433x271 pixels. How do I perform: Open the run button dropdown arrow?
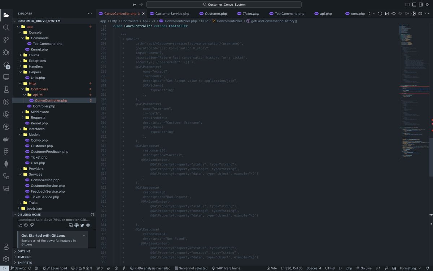point(374,14)
